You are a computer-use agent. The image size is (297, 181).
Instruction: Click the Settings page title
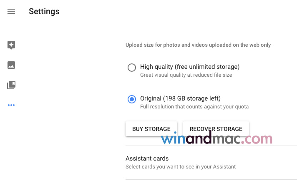[x=44, y=12]
